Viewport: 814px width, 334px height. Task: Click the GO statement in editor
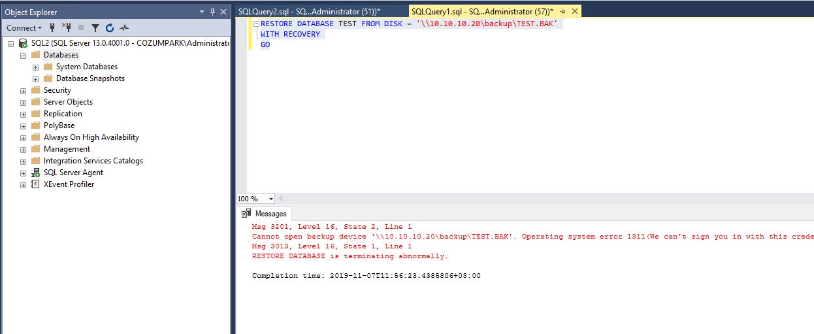click(265, 44)
